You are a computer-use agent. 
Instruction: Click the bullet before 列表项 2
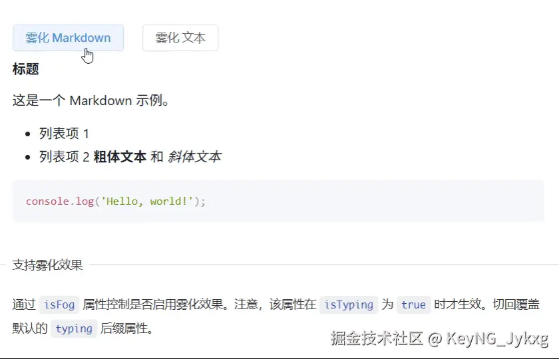point(28,157)
